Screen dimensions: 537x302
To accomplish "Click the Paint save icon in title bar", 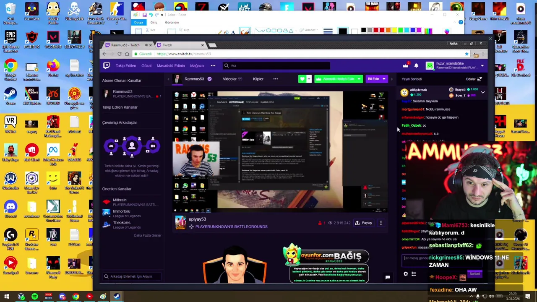I will (x=145, y=15).
